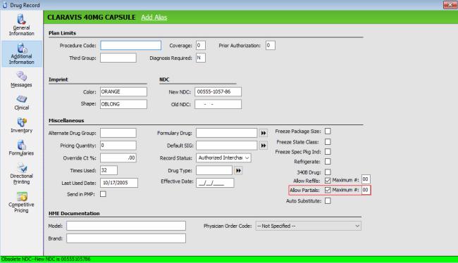Click the Third Group field
This screenshot has width=458, height=263.
118,58
